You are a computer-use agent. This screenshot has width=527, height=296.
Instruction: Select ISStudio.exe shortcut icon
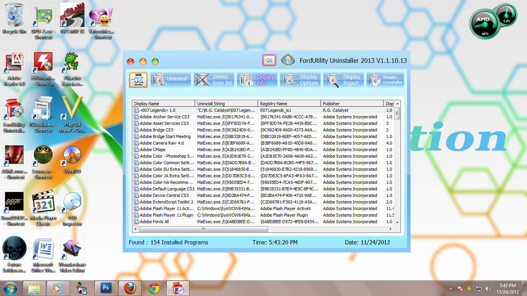coord(43,115)
